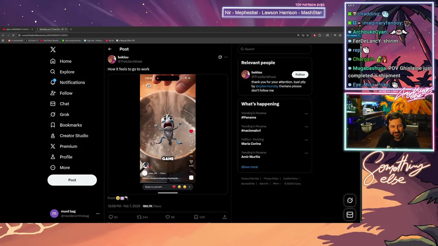The image size is (438, 246).
Task: Open the browser Extensions puzzle icon
Action: point(320,35)
